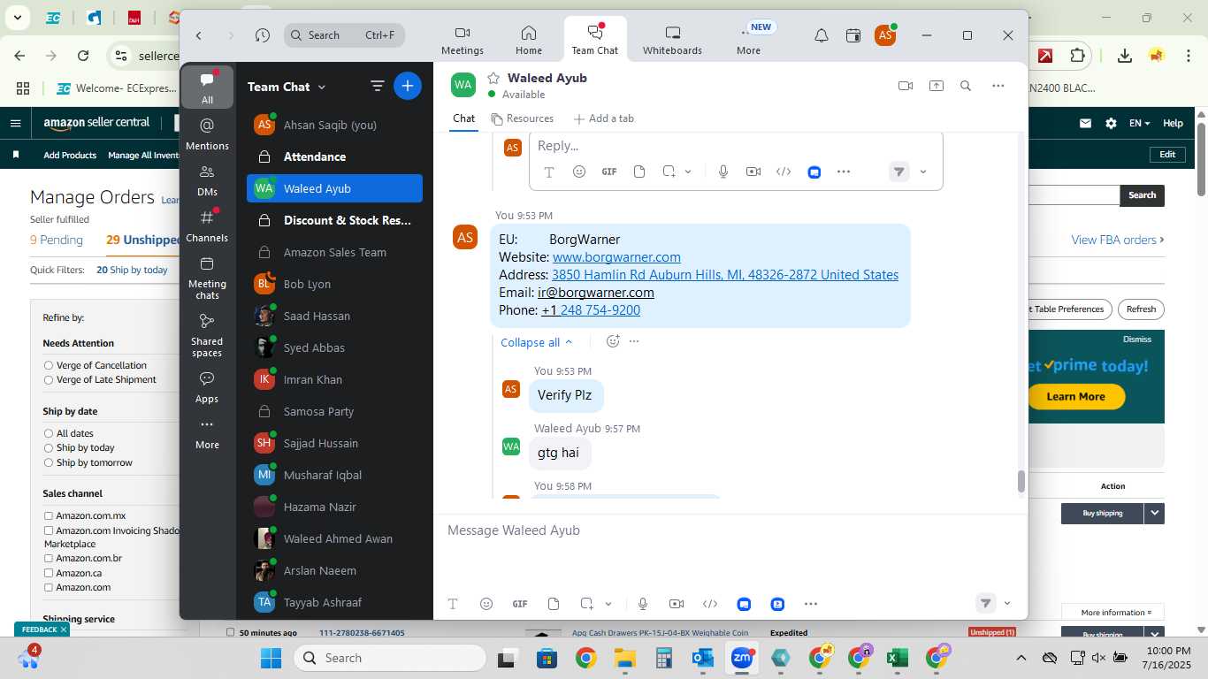The height and width of the screenshot is (679, 1208).
Task: Select Mentions in Zoom sidebar
Action: point(208,134)
